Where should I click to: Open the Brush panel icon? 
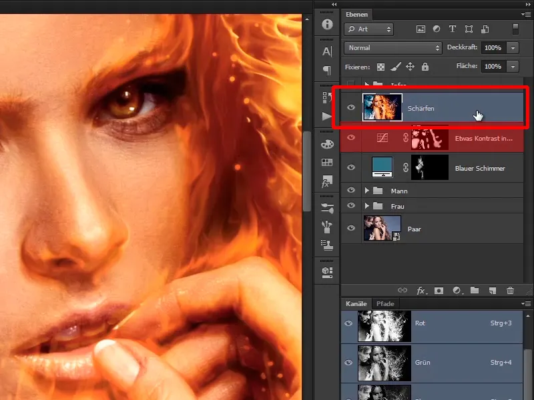(327, 227)
